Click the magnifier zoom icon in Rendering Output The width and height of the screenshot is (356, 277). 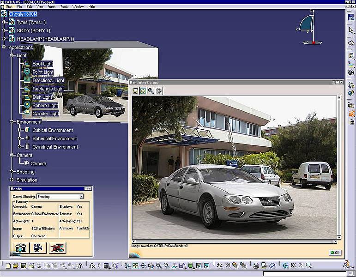pyautogui.click(x=151, y=91)
